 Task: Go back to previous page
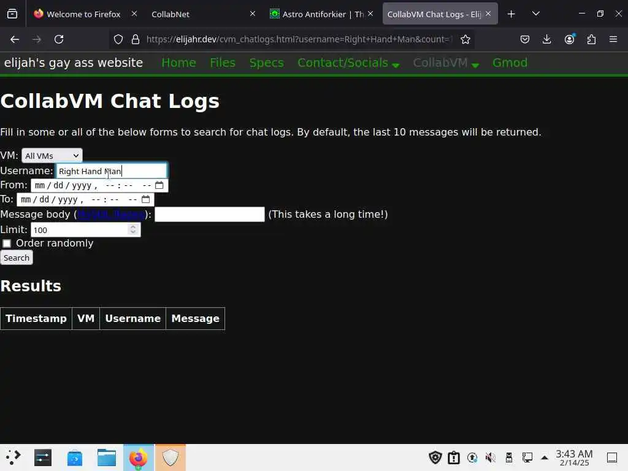(15, 39)
